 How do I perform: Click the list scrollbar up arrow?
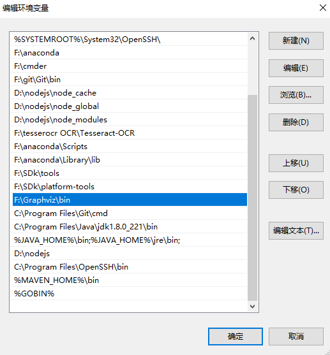[x=252, y=38]
